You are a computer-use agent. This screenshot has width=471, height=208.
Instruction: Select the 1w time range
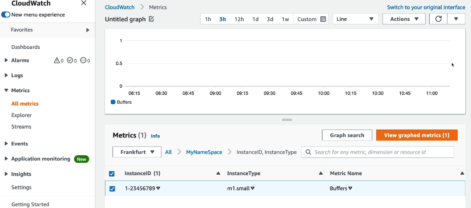pyautogui.click(x=285, y=19)
